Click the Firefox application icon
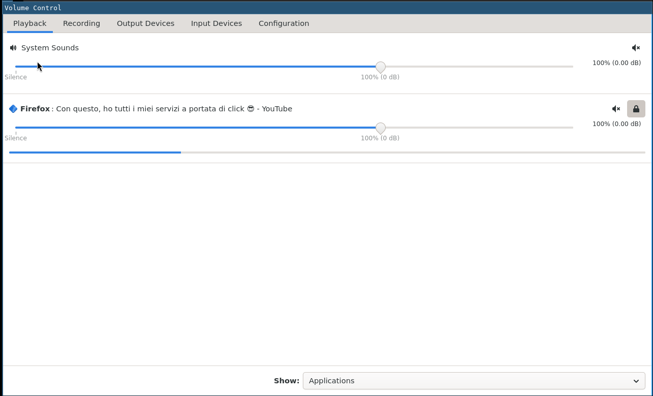 [x=13, y=109]
